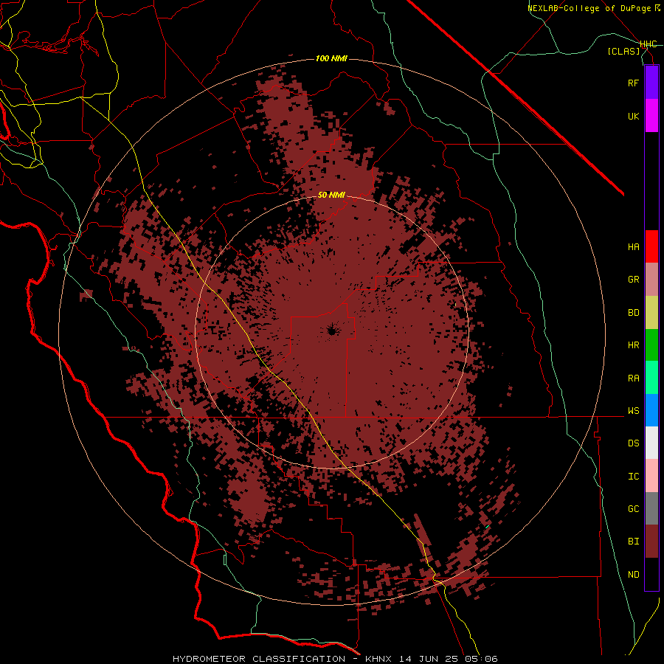The width and height of the screenshot is (664, 664).
Task: Click the GC legend label
Action: coord(633,509)
